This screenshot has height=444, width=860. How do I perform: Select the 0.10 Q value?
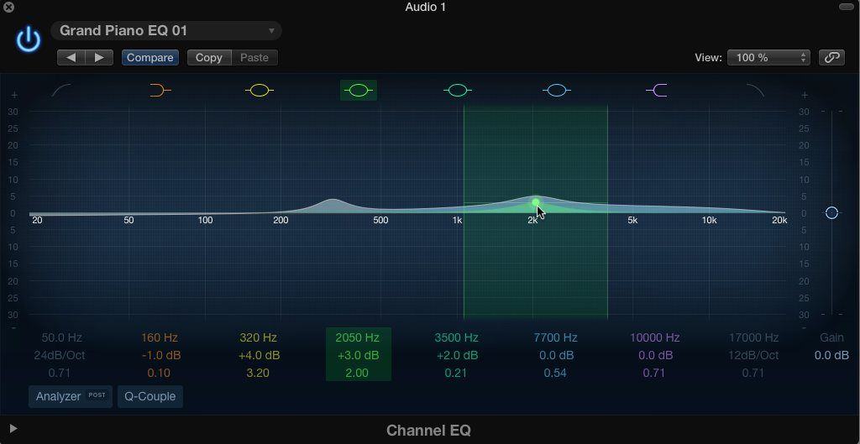pos(159,373)
